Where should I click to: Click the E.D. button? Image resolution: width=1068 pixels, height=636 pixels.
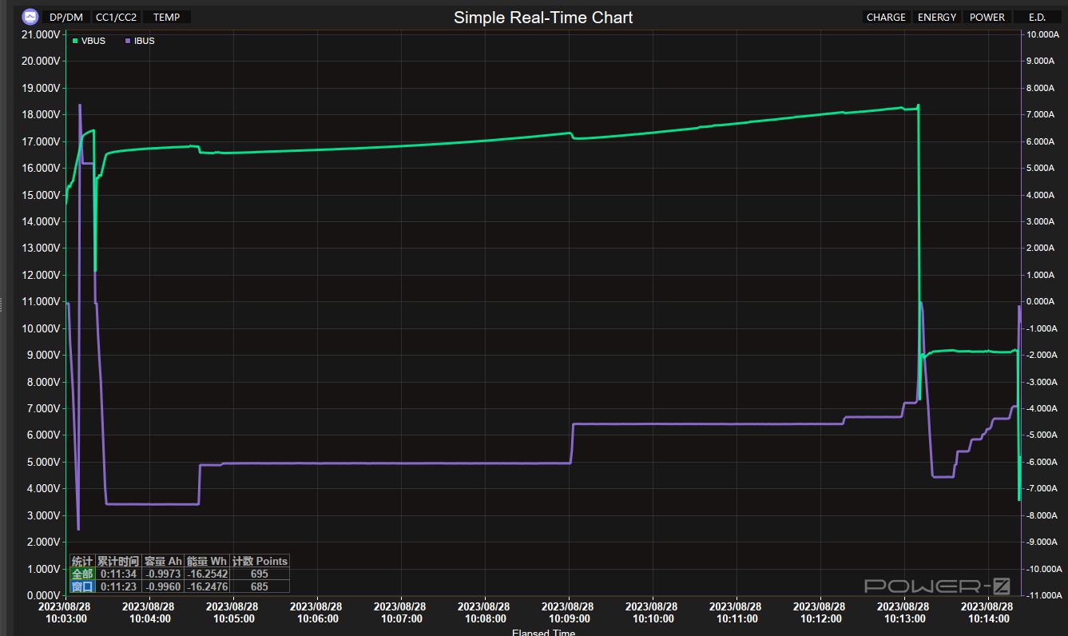(1036, 17)
